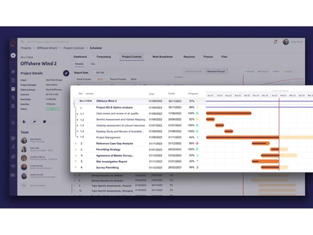
Task: Open the fifth team member's avatar
Action: pos(24,176)
